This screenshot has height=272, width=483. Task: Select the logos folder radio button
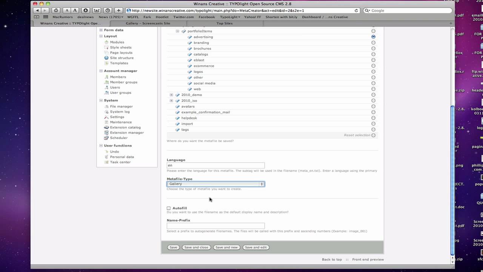pyautogui.click(x=373, y=71)
